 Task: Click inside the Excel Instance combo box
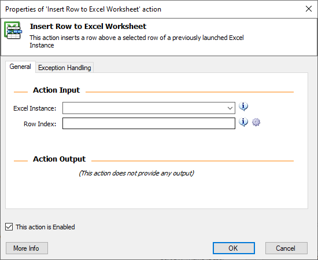click(149, 108)
